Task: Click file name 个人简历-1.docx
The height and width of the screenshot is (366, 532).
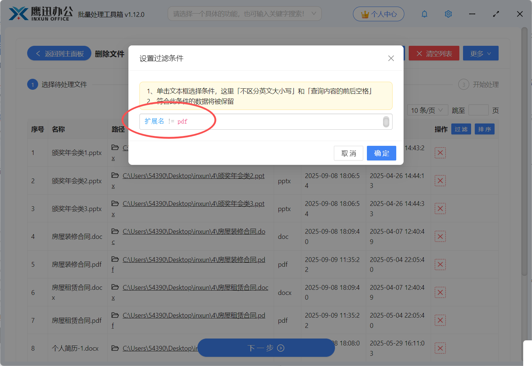Action: pyautogui.click(x=75, y=348)
